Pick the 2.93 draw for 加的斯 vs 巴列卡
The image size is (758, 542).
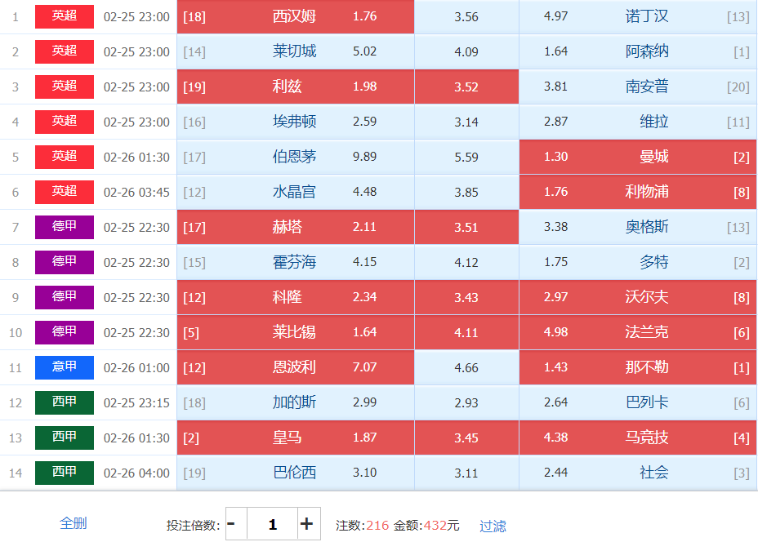(x=466, y=402)
